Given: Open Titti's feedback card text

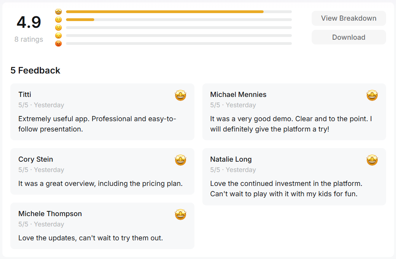Looking at the screenshot, I should [97, 124].
